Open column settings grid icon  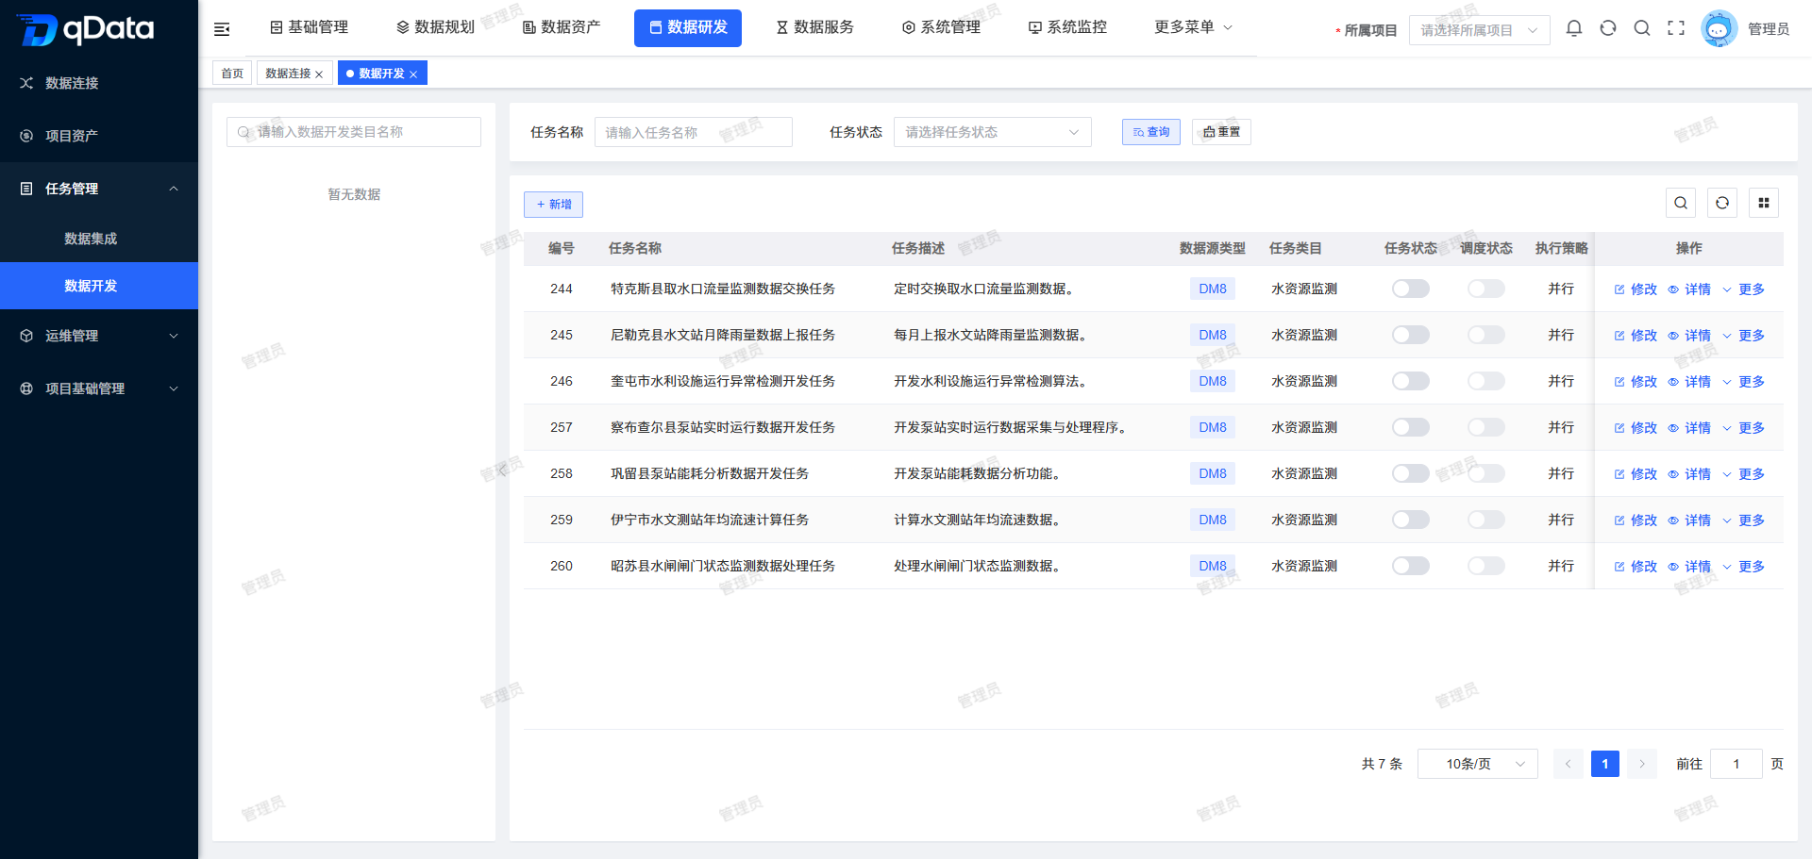click(x=1764, y=203)
